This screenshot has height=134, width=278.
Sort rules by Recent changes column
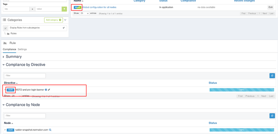(244, 1)
